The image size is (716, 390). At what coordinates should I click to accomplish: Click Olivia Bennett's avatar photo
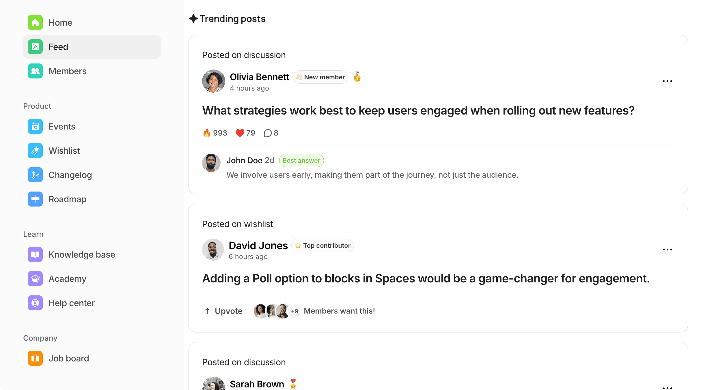214,81
